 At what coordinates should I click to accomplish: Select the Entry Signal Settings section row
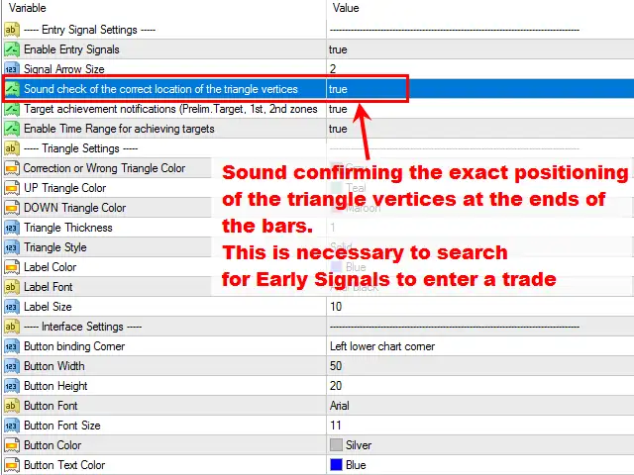pos(89,30)
